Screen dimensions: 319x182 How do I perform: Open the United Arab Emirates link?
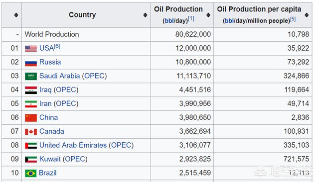pos(73,145)
